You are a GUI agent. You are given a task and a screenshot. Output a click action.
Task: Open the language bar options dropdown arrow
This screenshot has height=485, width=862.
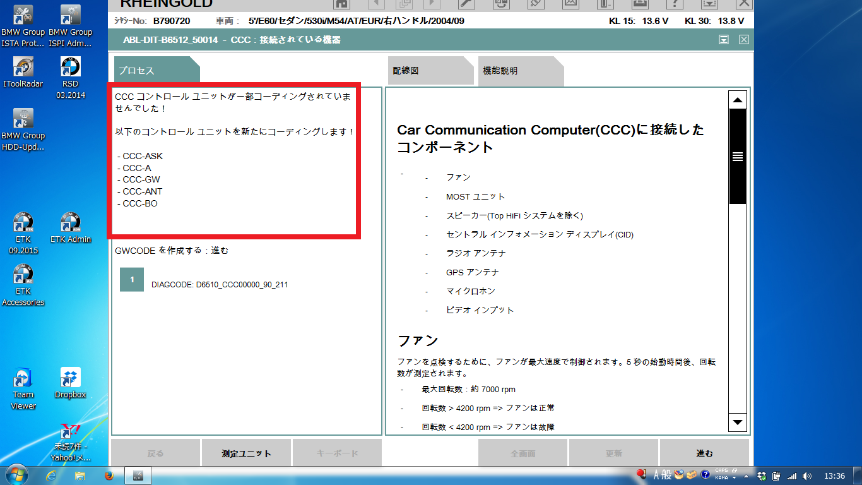734,478
